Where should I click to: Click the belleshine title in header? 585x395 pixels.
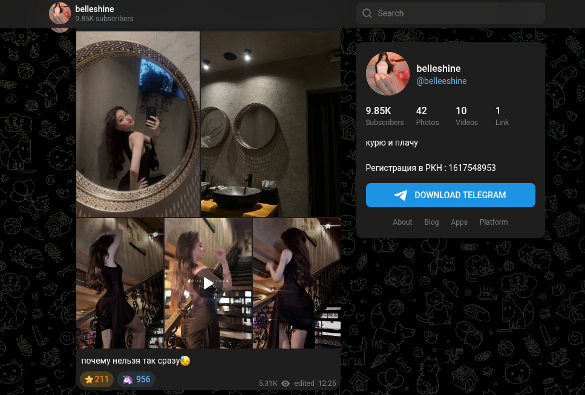(x=94, y=9)
